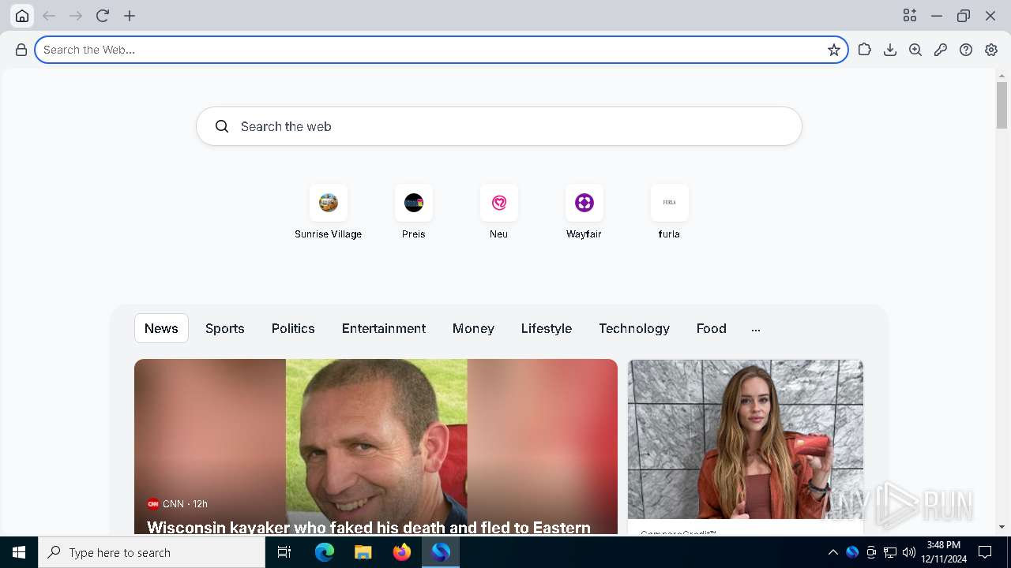Open the Wisconsin kayaker headline article
The image size is (1011, 568).
click(x=369, y=527)
